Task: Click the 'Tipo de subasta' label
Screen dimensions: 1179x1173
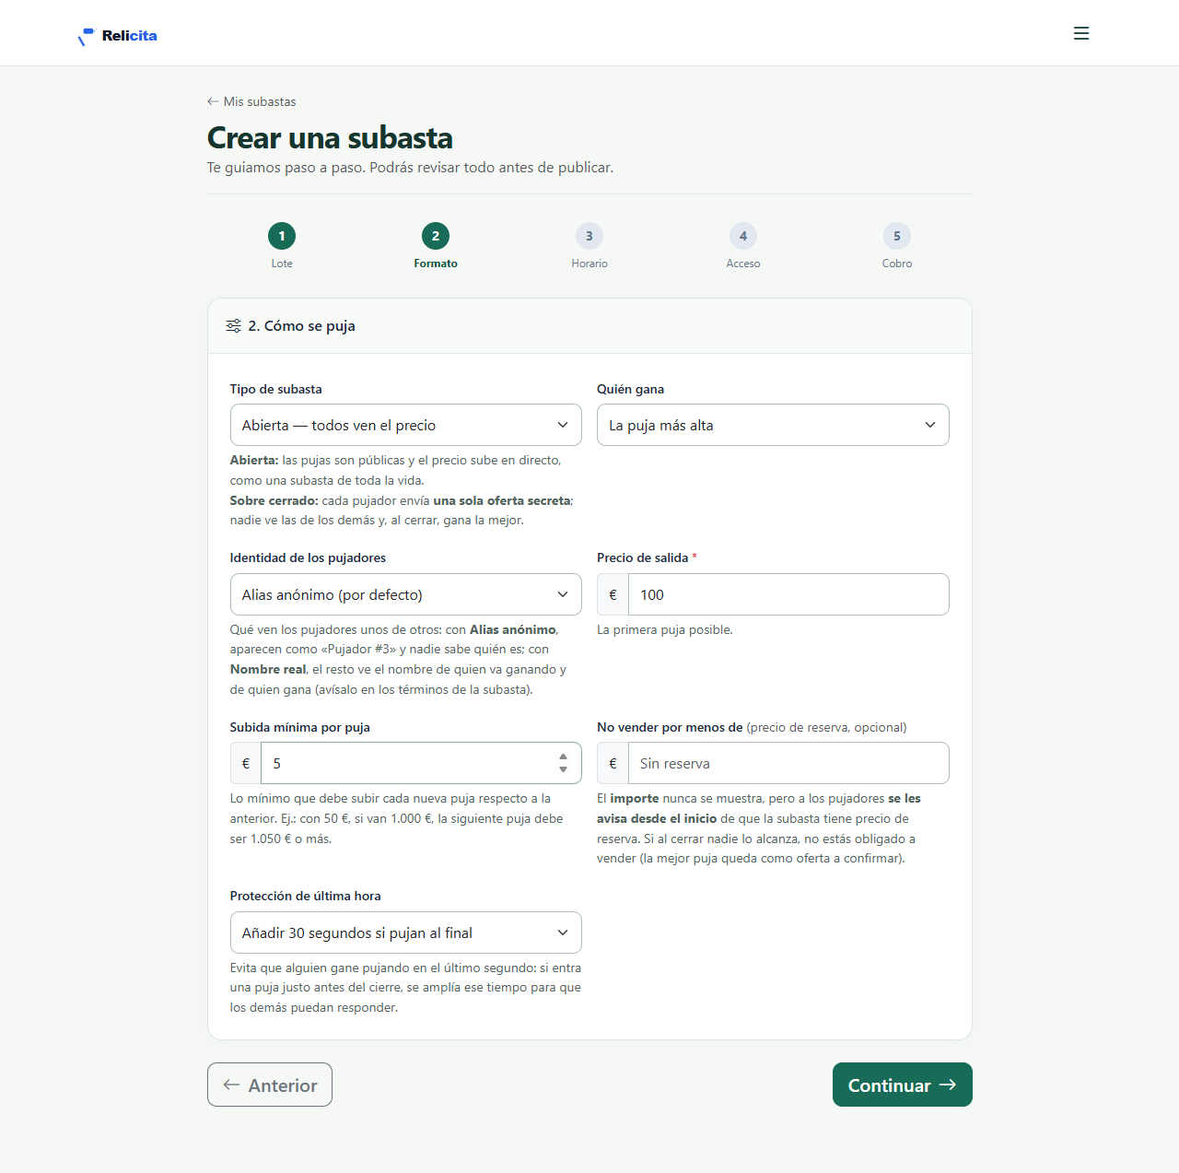Action: [x=276, y=389]
